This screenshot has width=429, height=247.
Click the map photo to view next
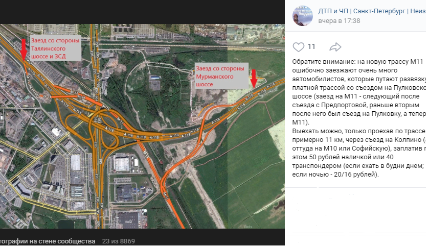click(142, 126)
